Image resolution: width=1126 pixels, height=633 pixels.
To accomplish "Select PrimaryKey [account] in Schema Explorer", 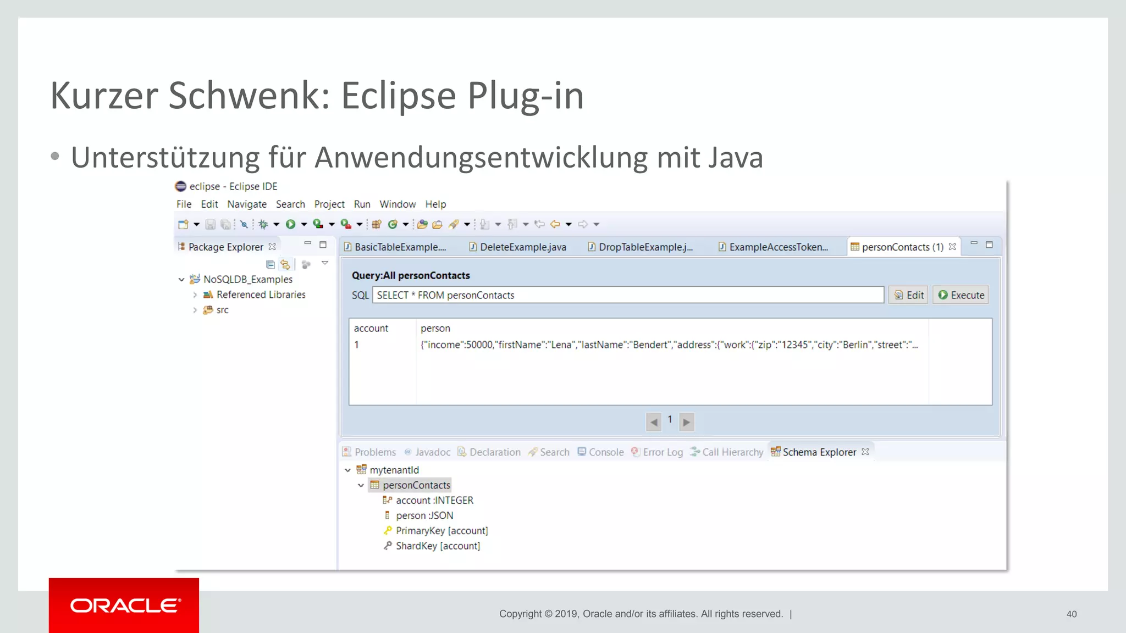I will pyautogui.click(x=436, y=531).
